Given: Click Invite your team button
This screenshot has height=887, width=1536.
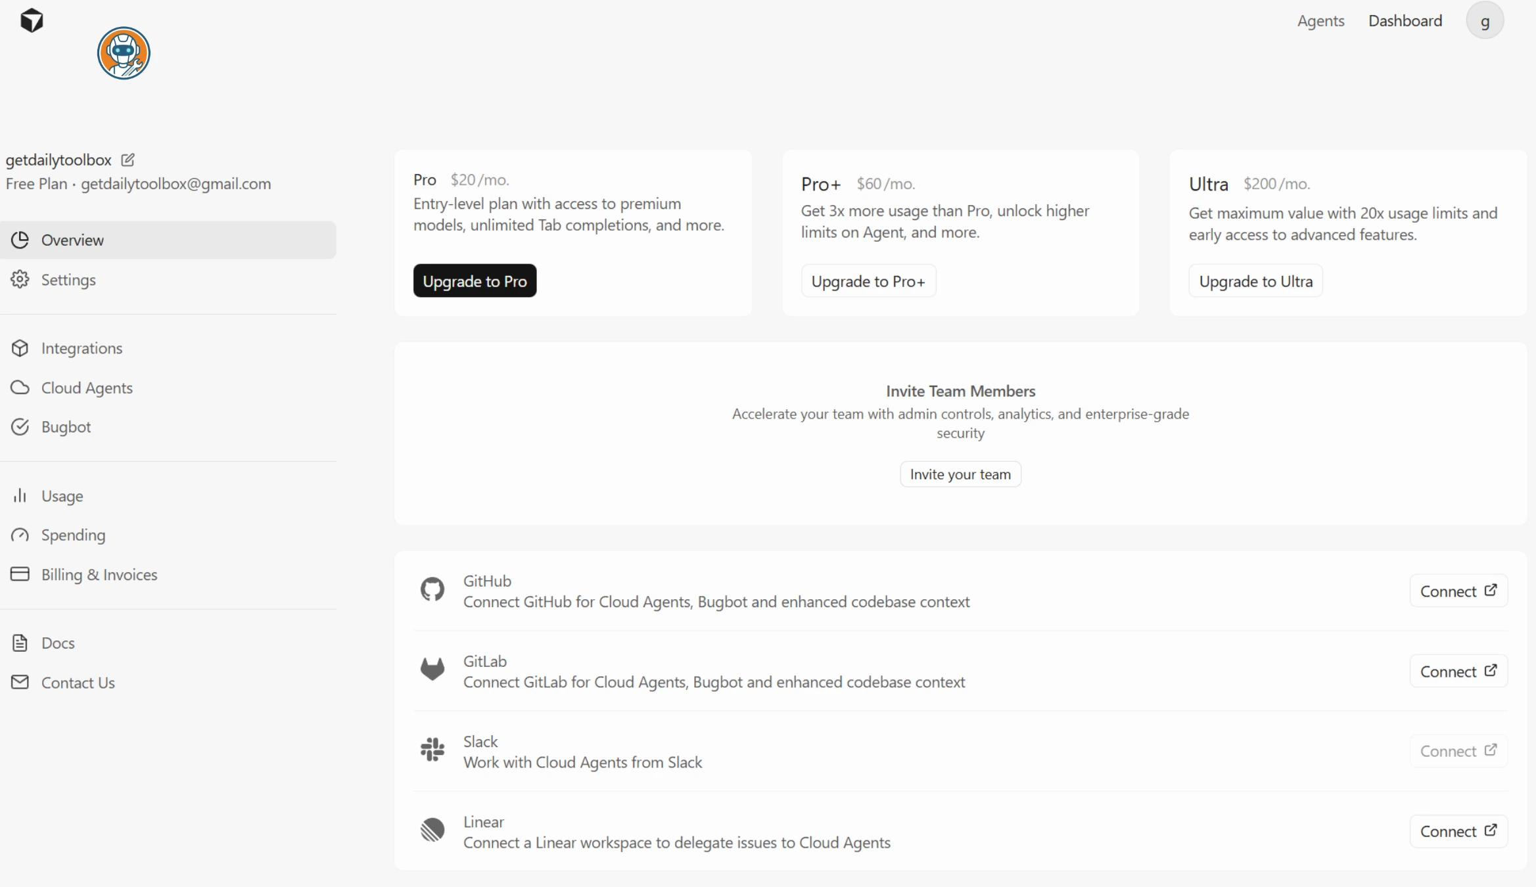Looking at the screenshot, I should click(960, 474).
